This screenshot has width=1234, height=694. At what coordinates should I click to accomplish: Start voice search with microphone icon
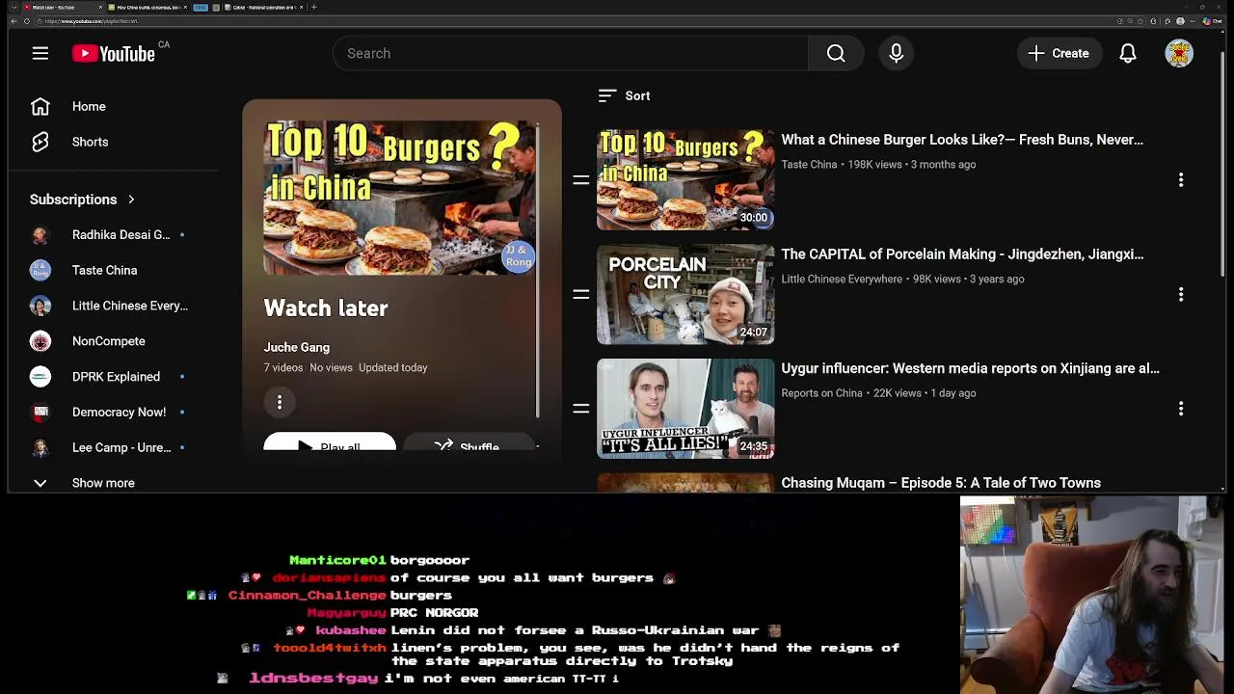(897, 53)
